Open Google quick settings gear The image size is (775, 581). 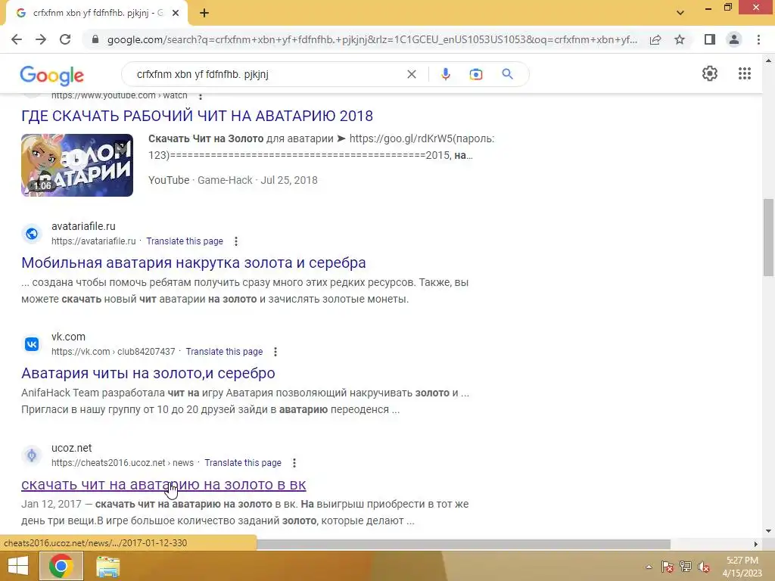point(710,73)
